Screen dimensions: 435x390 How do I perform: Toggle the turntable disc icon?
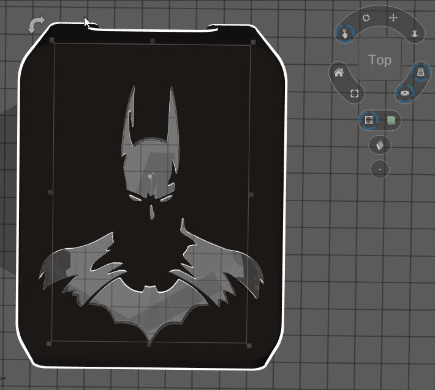(x=405, y=94)
